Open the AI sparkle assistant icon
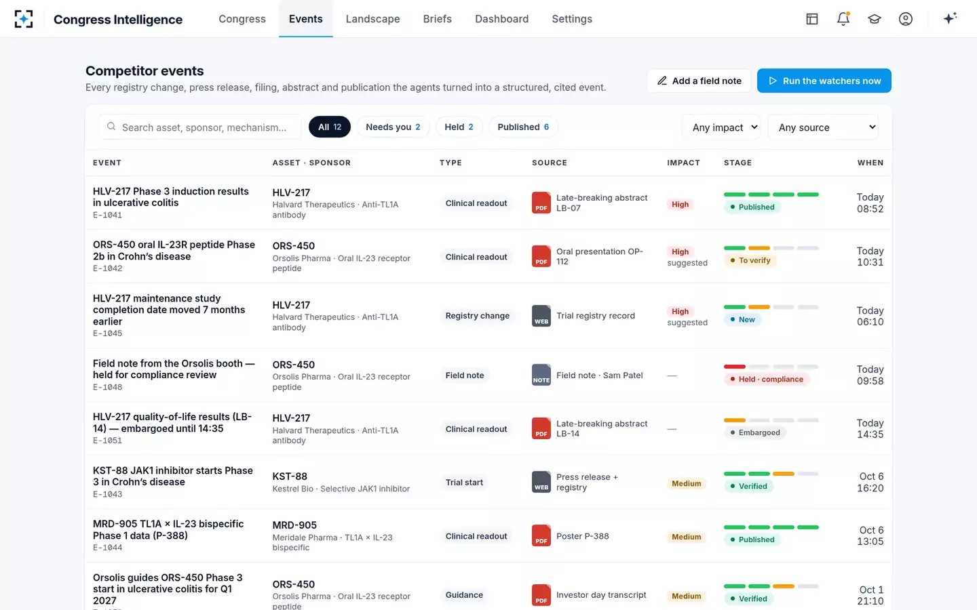This screenshot has height=610, width=977. (x=950, y=18)
